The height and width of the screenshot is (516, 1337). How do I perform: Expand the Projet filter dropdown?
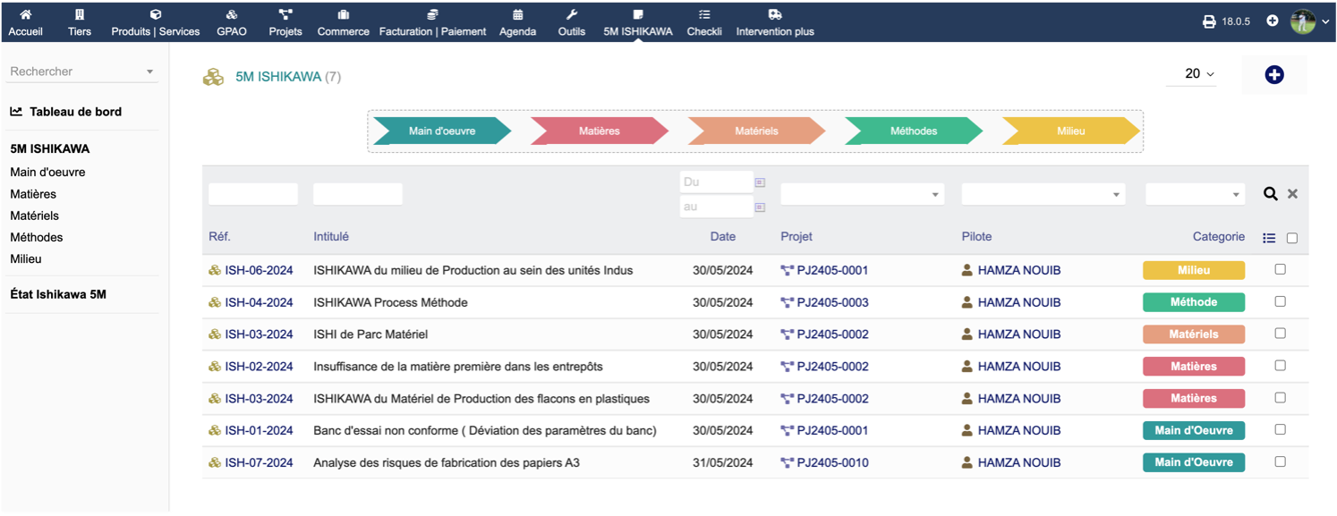862,194
